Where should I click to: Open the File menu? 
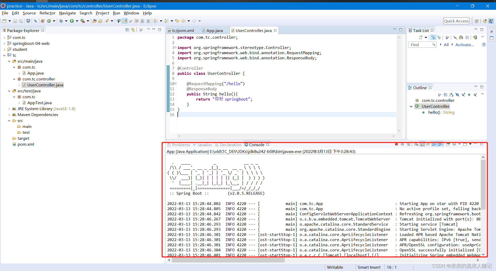[5, 13]
